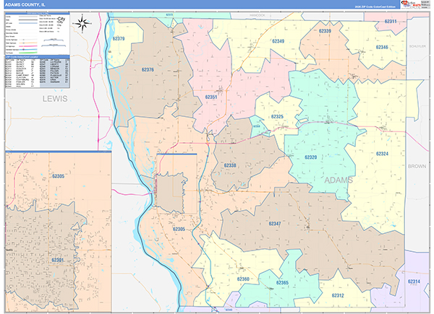Select ZIP code label 62351
The image size is (434, 314).
211,97
